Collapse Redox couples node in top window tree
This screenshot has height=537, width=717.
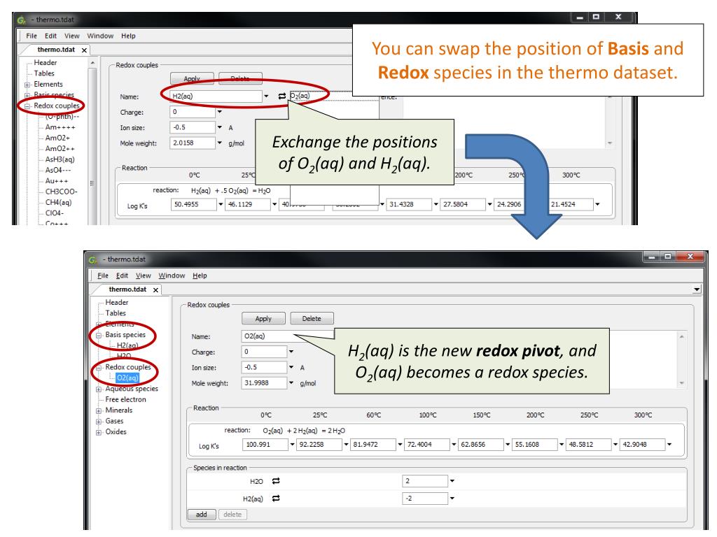pyautogui.click(x=27, y=106)
